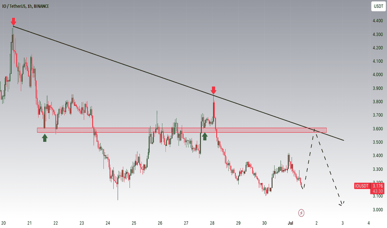This screenshot has width=387, height=228.
Task: Click the lightning bolt event marker icon
Action: tap(301, 213)
